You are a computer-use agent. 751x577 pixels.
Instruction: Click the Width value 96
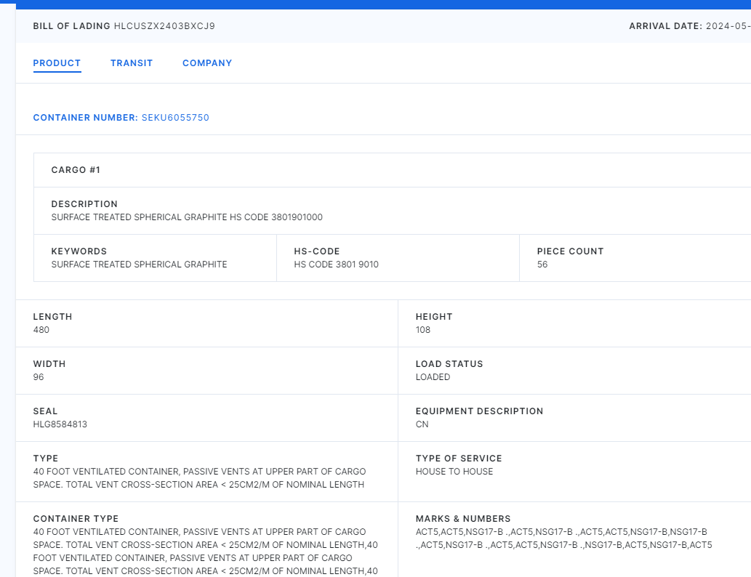tap(39, 377)
